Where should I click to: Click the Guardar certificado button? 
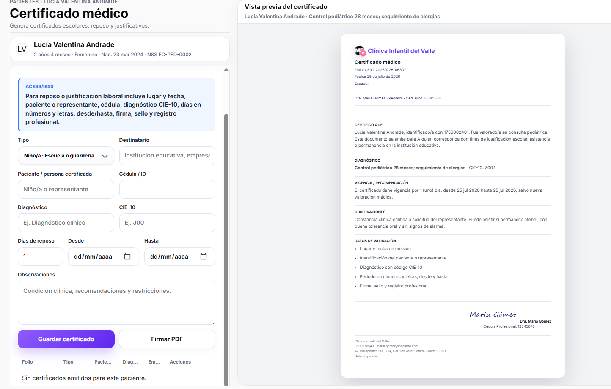click(x=66, y=339)
